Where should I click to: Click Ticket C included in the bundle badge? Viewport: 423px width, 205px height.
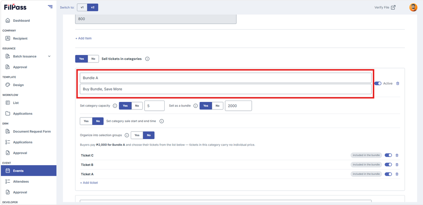tap(366, 155)
